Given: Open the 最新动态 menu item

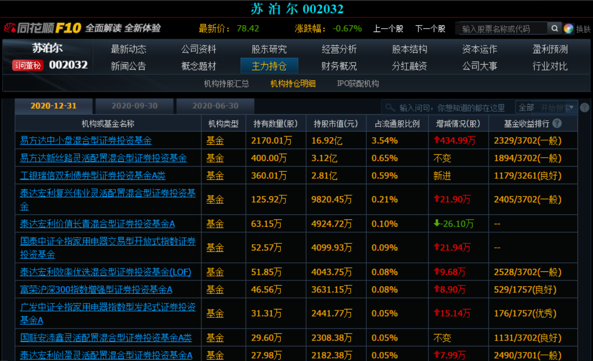Looking at the screenshot, I should (x=128, y=49).
